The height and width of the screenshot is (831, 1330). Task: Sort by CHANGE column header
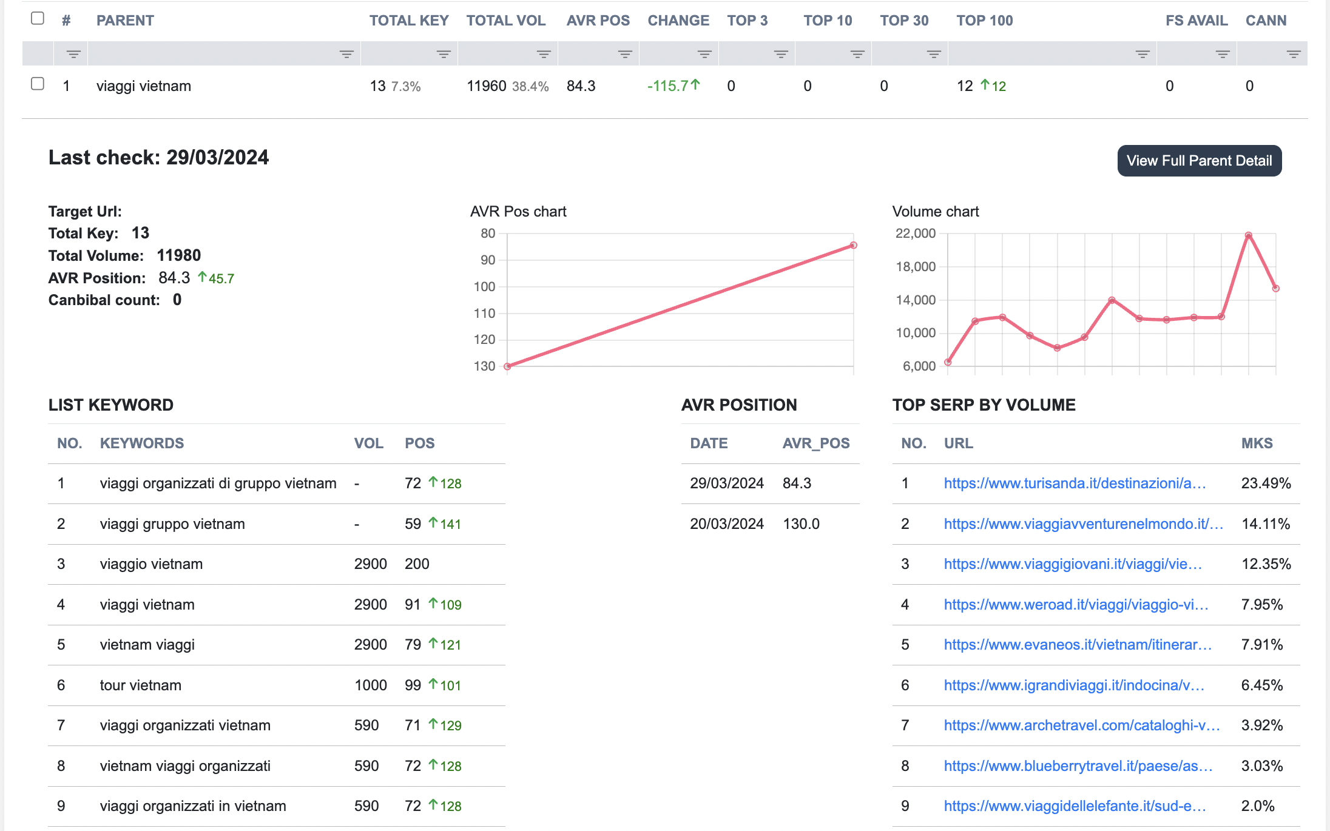[x=678, y=21]
